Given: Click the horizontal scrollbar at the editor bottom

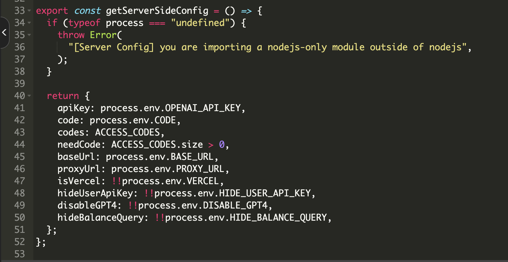Looking at the screenshot, I should pyautogui.click(x=254, y=261).
